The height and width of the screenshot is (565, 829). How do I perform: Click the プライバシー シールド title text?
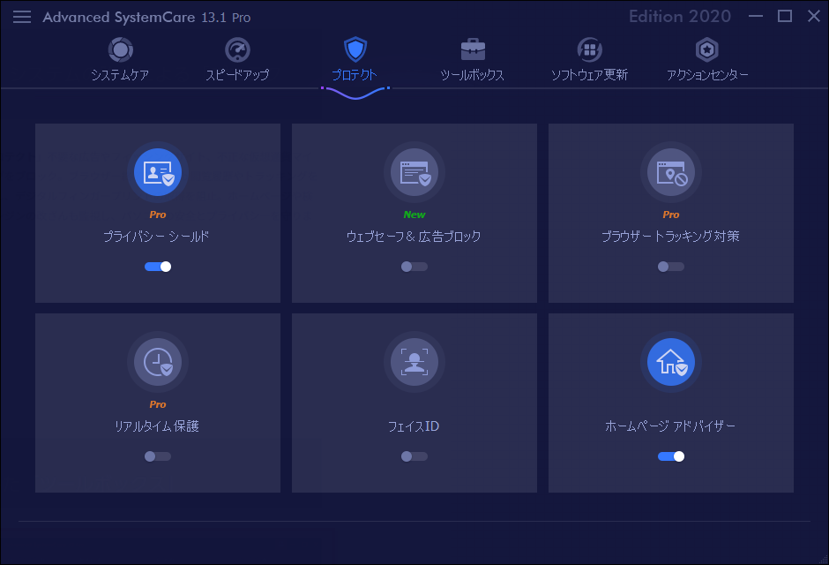(156, 237)
